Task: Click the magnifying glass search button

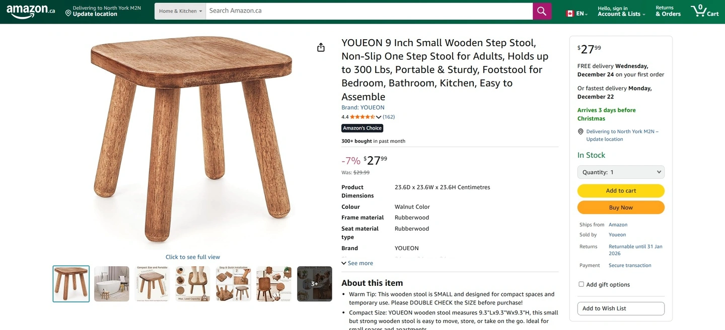Action: [x=542, y=11]
